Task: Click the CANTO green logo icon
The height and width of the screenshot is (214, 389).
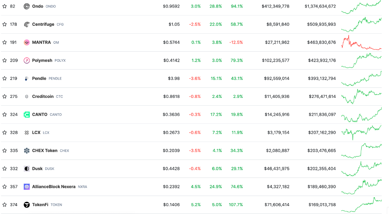Action: (x=27, y=114)
